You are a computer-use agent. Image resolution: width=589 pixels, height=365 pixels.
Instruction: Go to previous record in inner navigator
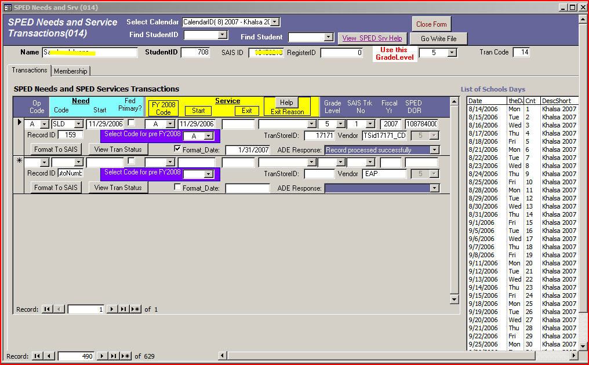(x=59, y=309)
